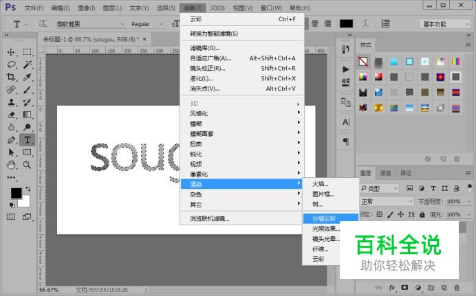Create new adjustment layer
The height and width of the screenshot is (296, 476).
click(x=418, y=287)
